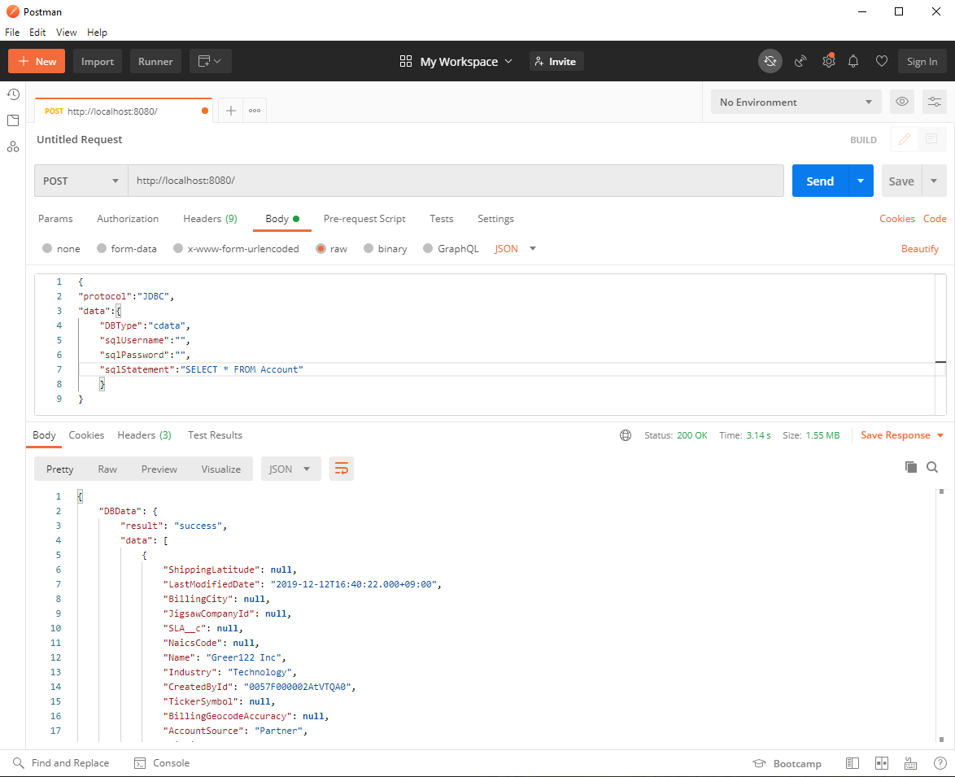
Task: Open the Console in status bar
Action: [162, 763]
